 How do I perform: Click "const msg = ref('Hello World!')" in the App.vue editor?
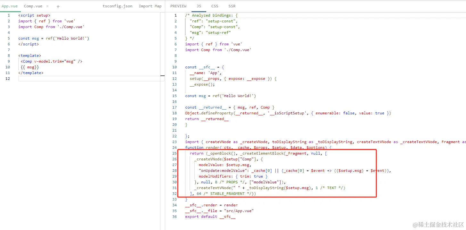point(54,38)
